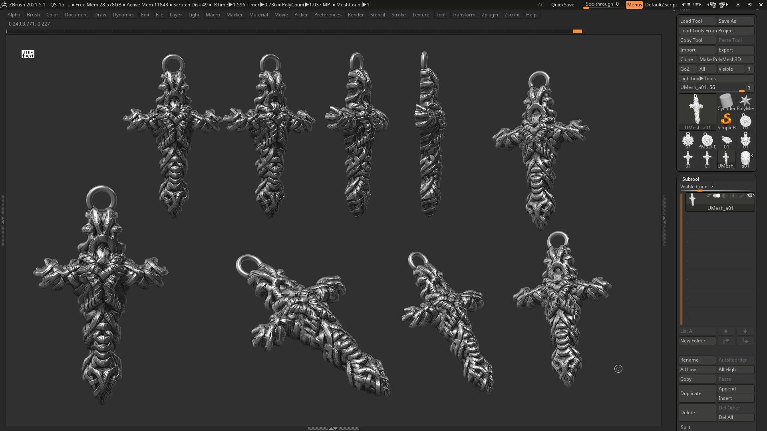This screenshot has width=767, height=431.
Task: Open the Zplugin menu
Action: pos(489,15)
